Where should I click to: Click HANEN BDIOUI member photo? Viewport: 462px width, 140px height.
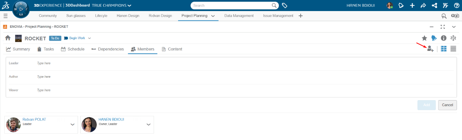coord(89,125)
